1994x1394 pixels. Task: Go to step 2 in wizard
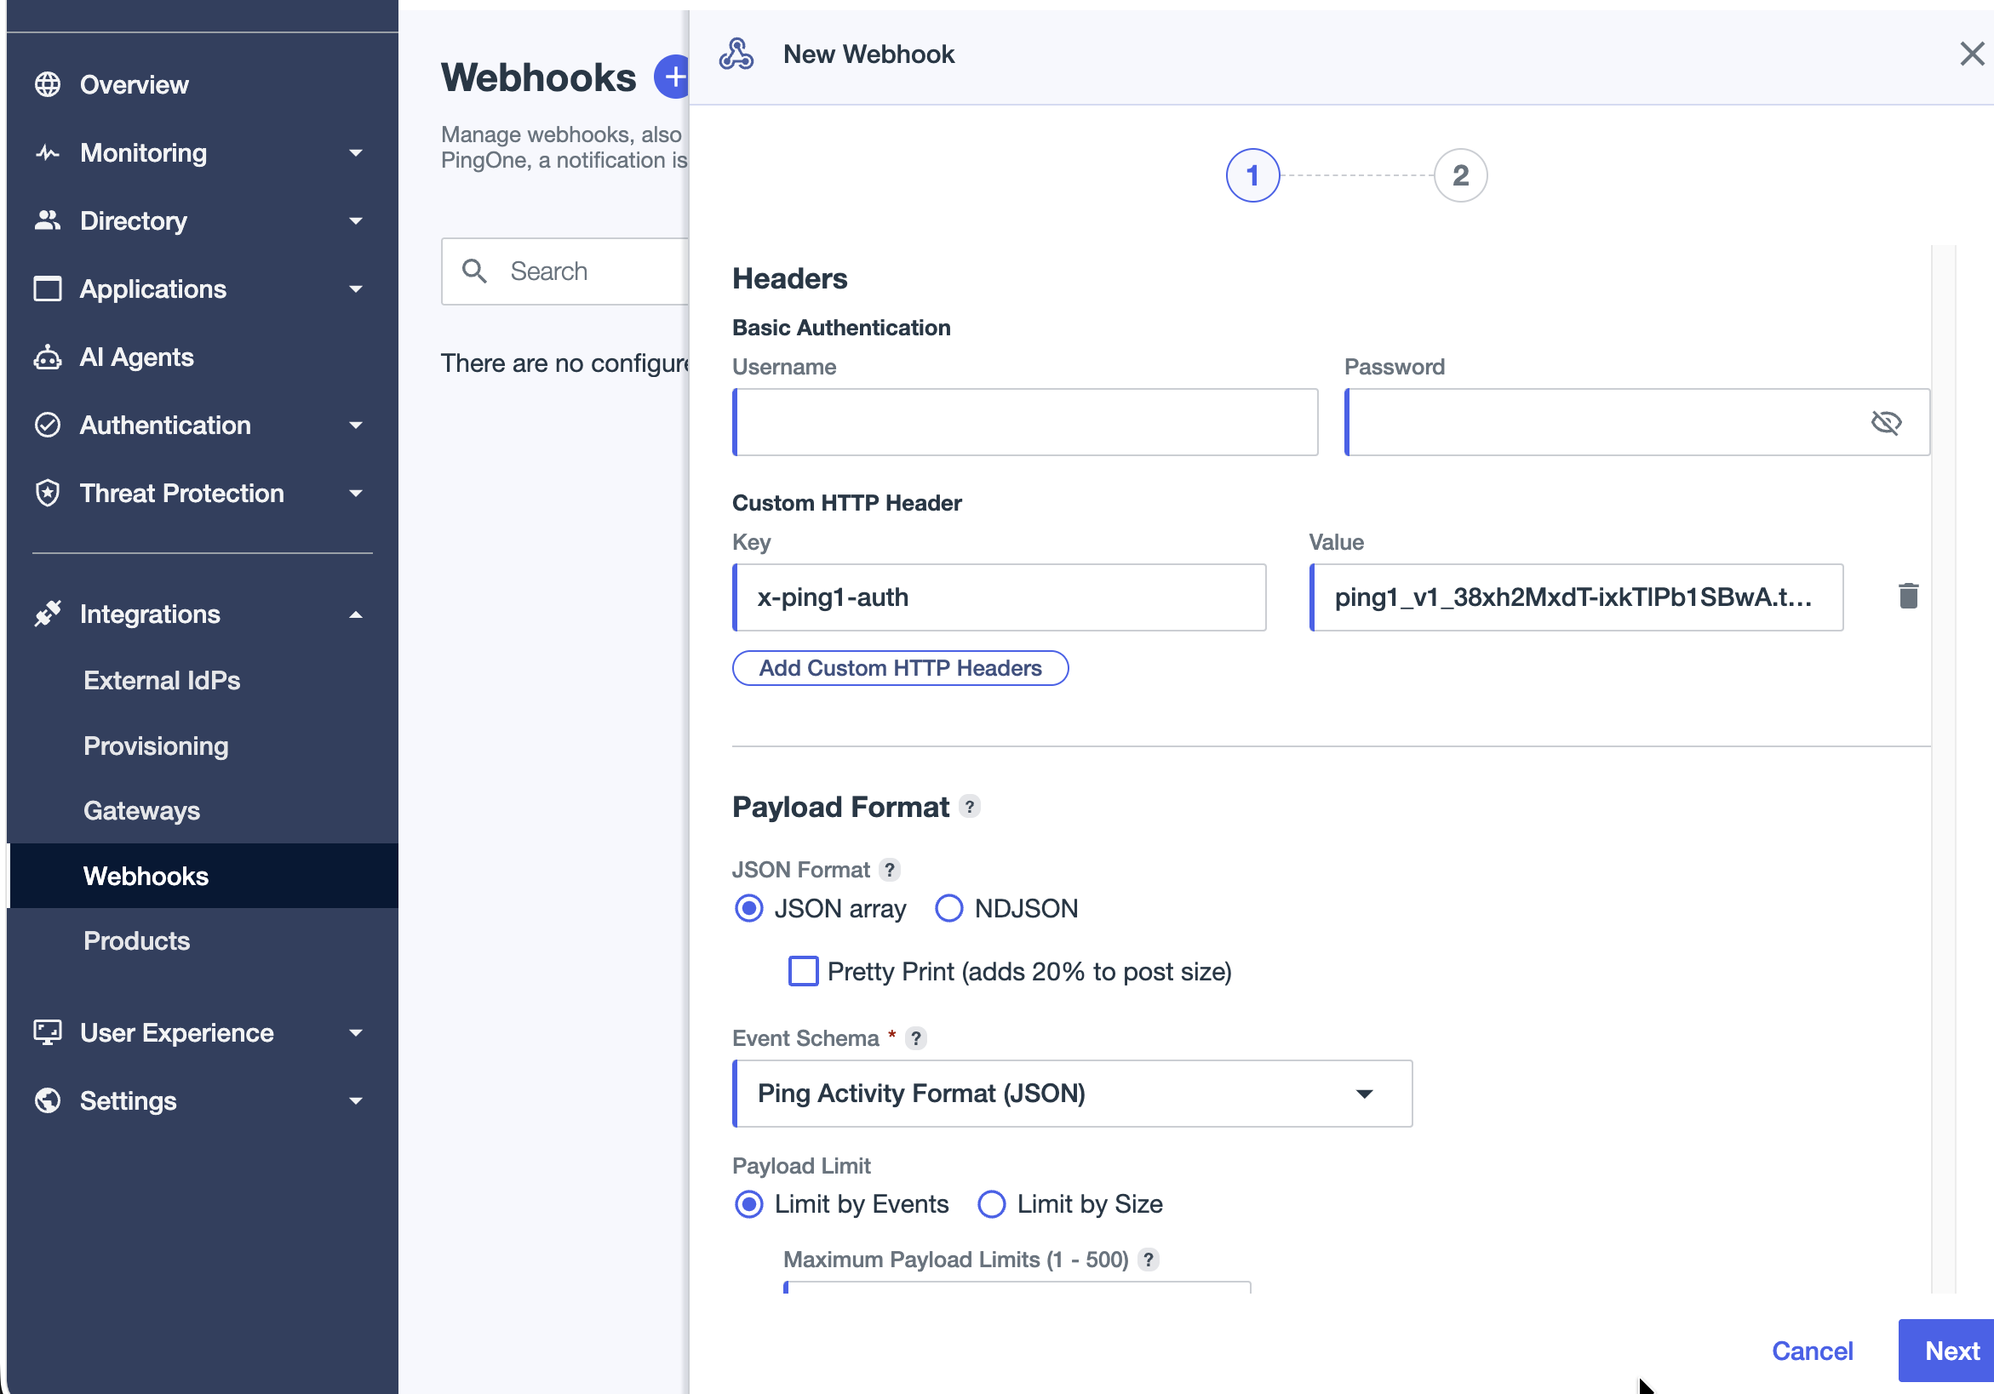click(x=1460, y=175)
